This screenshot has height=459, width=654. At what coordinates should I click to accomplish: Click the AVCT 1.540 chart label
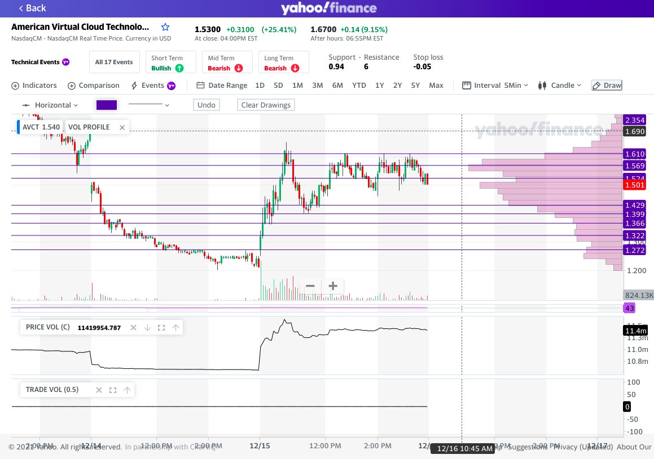click(x=41, y=127)
